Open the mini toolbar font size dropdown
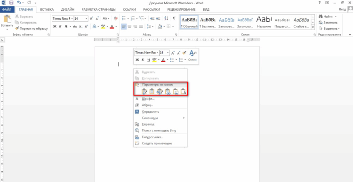This screenshot has height=182, width=353. (x=168, y=53)
